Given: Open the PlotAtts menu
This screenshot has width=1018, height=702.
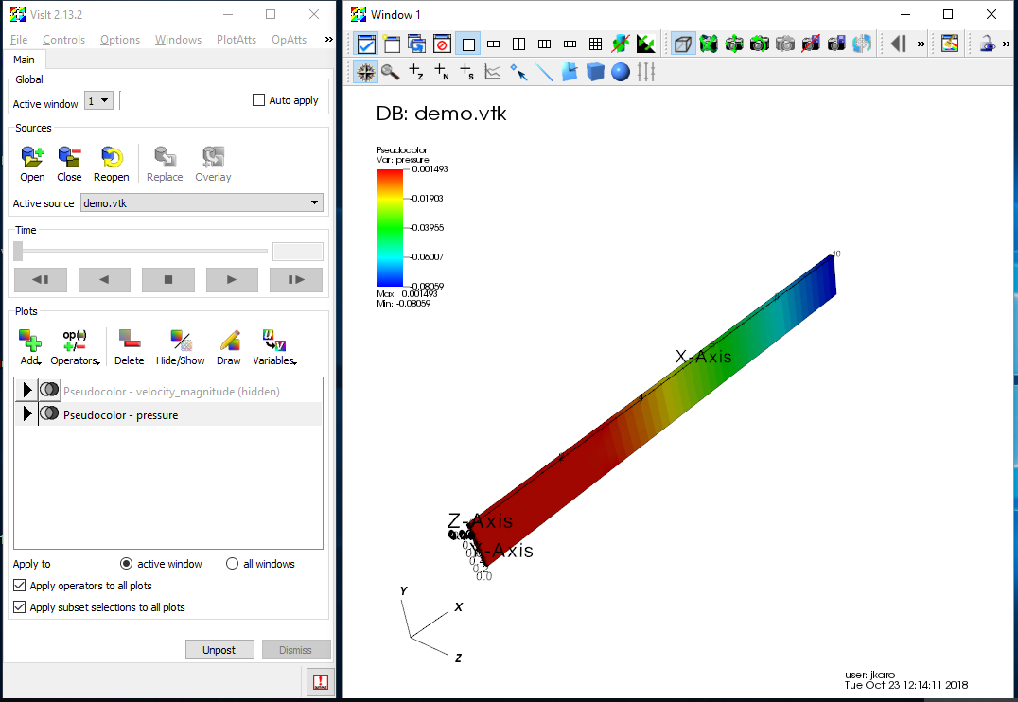Looking at the screenshot, I should pos(237,40).
